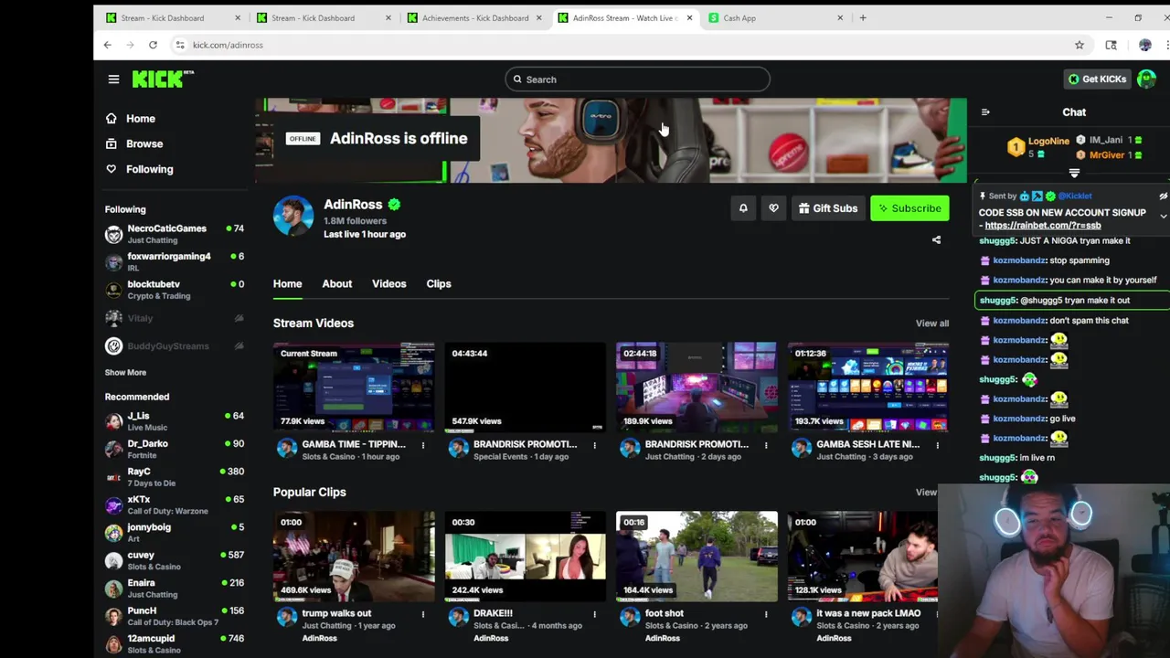Open the 01:12:36 video thumbnail
Viewport: 1170px width, 658px height.
pos(868,387)
